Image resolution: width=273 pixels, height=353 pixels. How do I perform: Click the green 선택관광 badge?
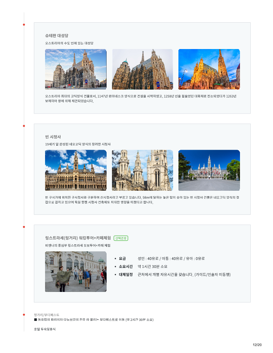(x=121, y=238)
